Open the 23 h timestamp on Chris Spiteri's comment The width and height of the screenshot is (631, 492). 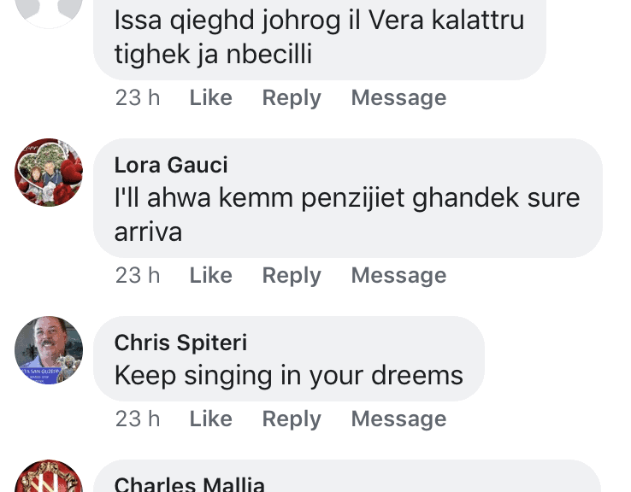click(x=138, y=419)
